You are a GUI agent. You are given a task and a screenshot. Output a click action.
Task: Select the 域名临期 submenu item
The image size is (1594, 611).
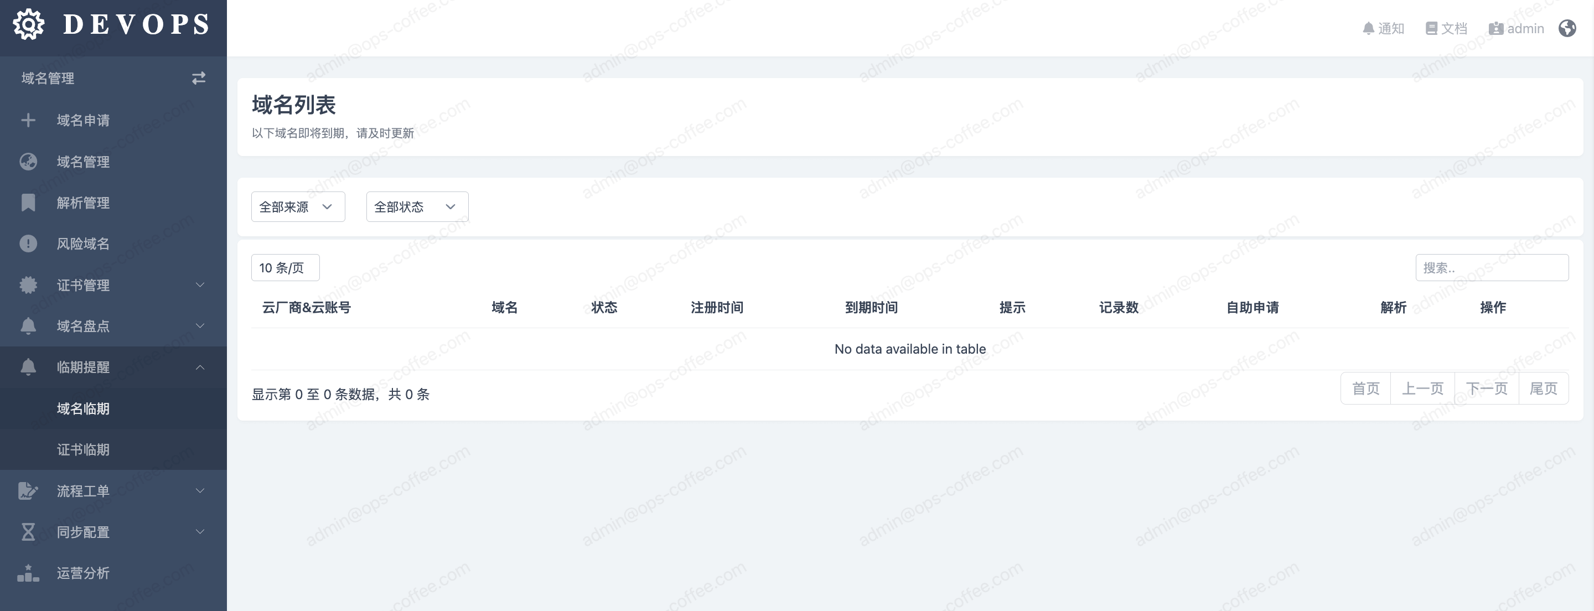[x=83, y=408]
